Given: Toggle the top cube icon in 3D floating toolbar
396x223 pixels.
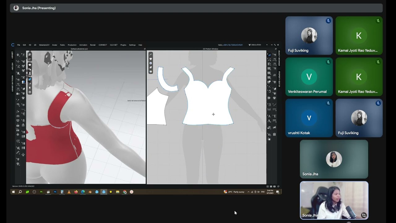Looking at the screenshot, I should (30, 55).
